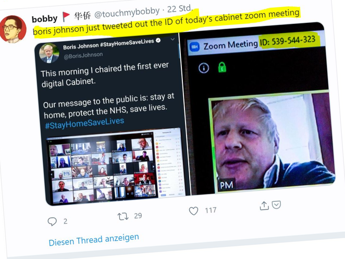Like the tweet with the heart icon

tap(194, 211)
